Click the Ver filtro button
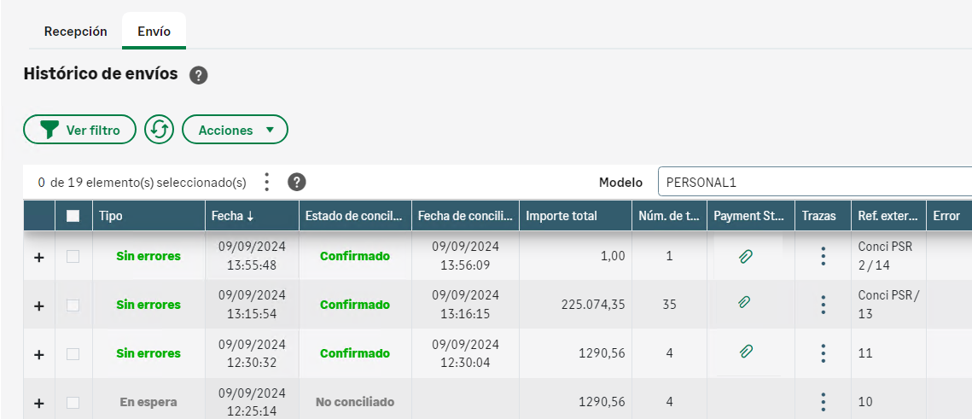 point(79,130)
